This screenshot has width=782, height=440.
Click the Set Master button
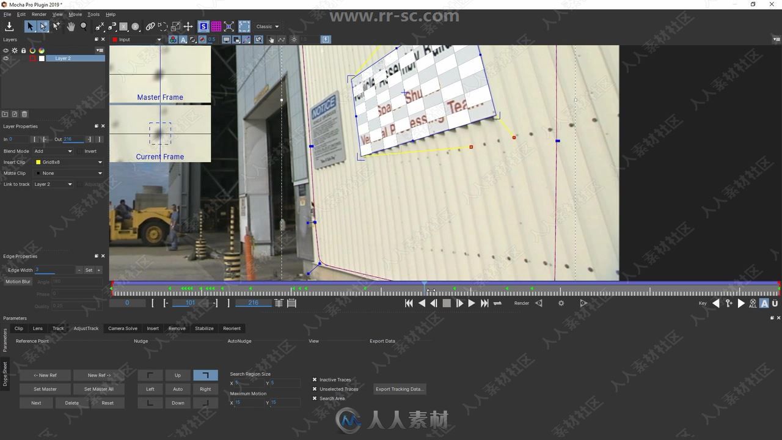pos(45,389)
